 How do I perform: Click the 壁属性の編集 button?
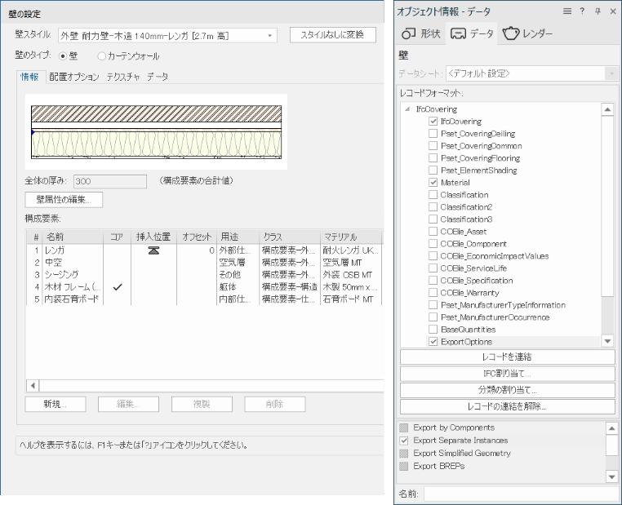[x=64, y=199]
